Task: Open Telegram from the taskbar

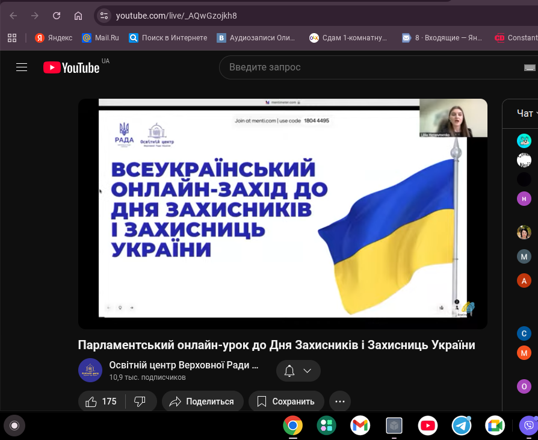Action: click(462, 426)
